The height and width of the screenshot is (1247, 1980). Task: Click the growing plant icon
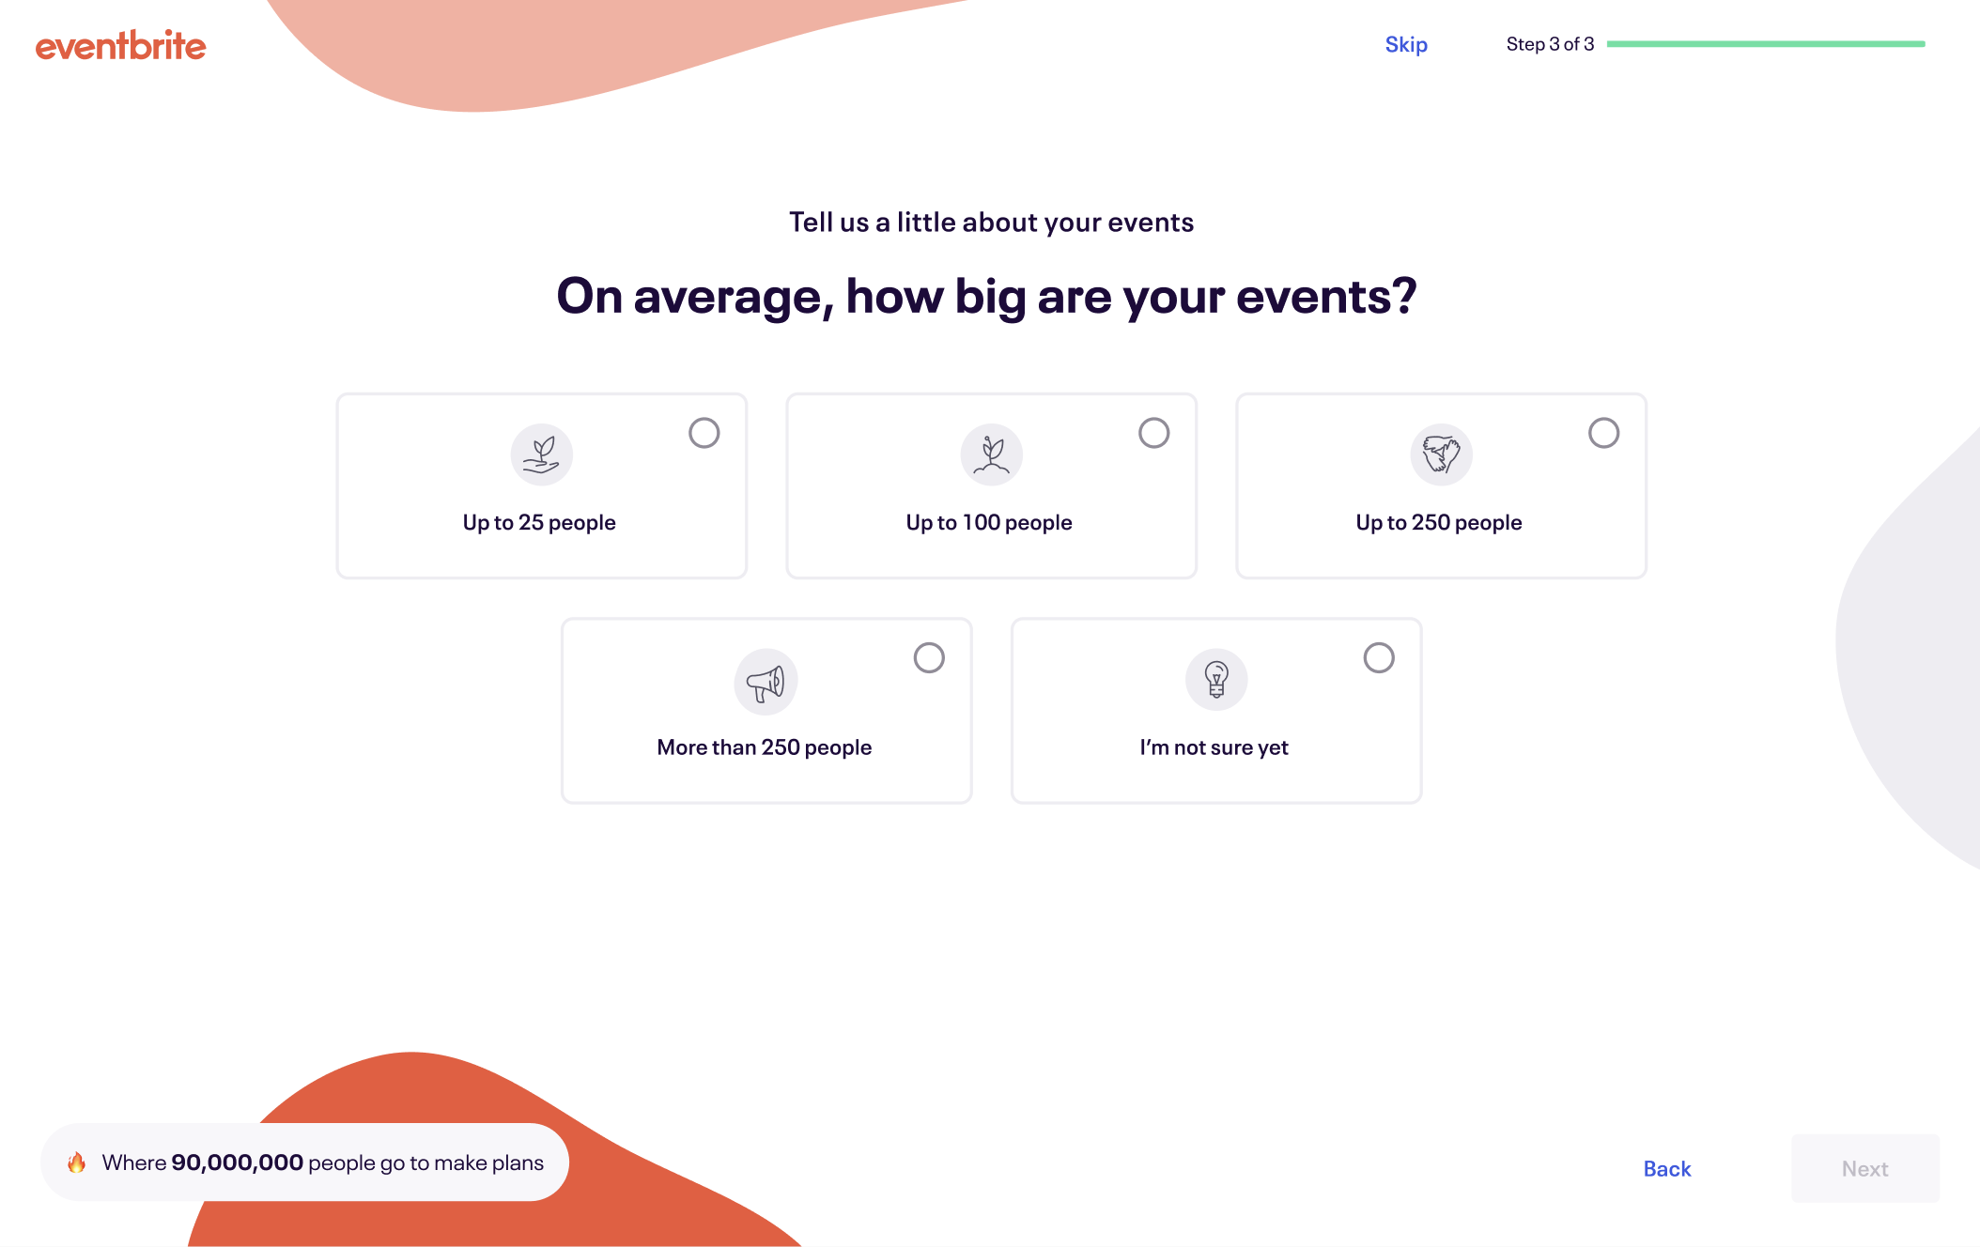point(991,455)
